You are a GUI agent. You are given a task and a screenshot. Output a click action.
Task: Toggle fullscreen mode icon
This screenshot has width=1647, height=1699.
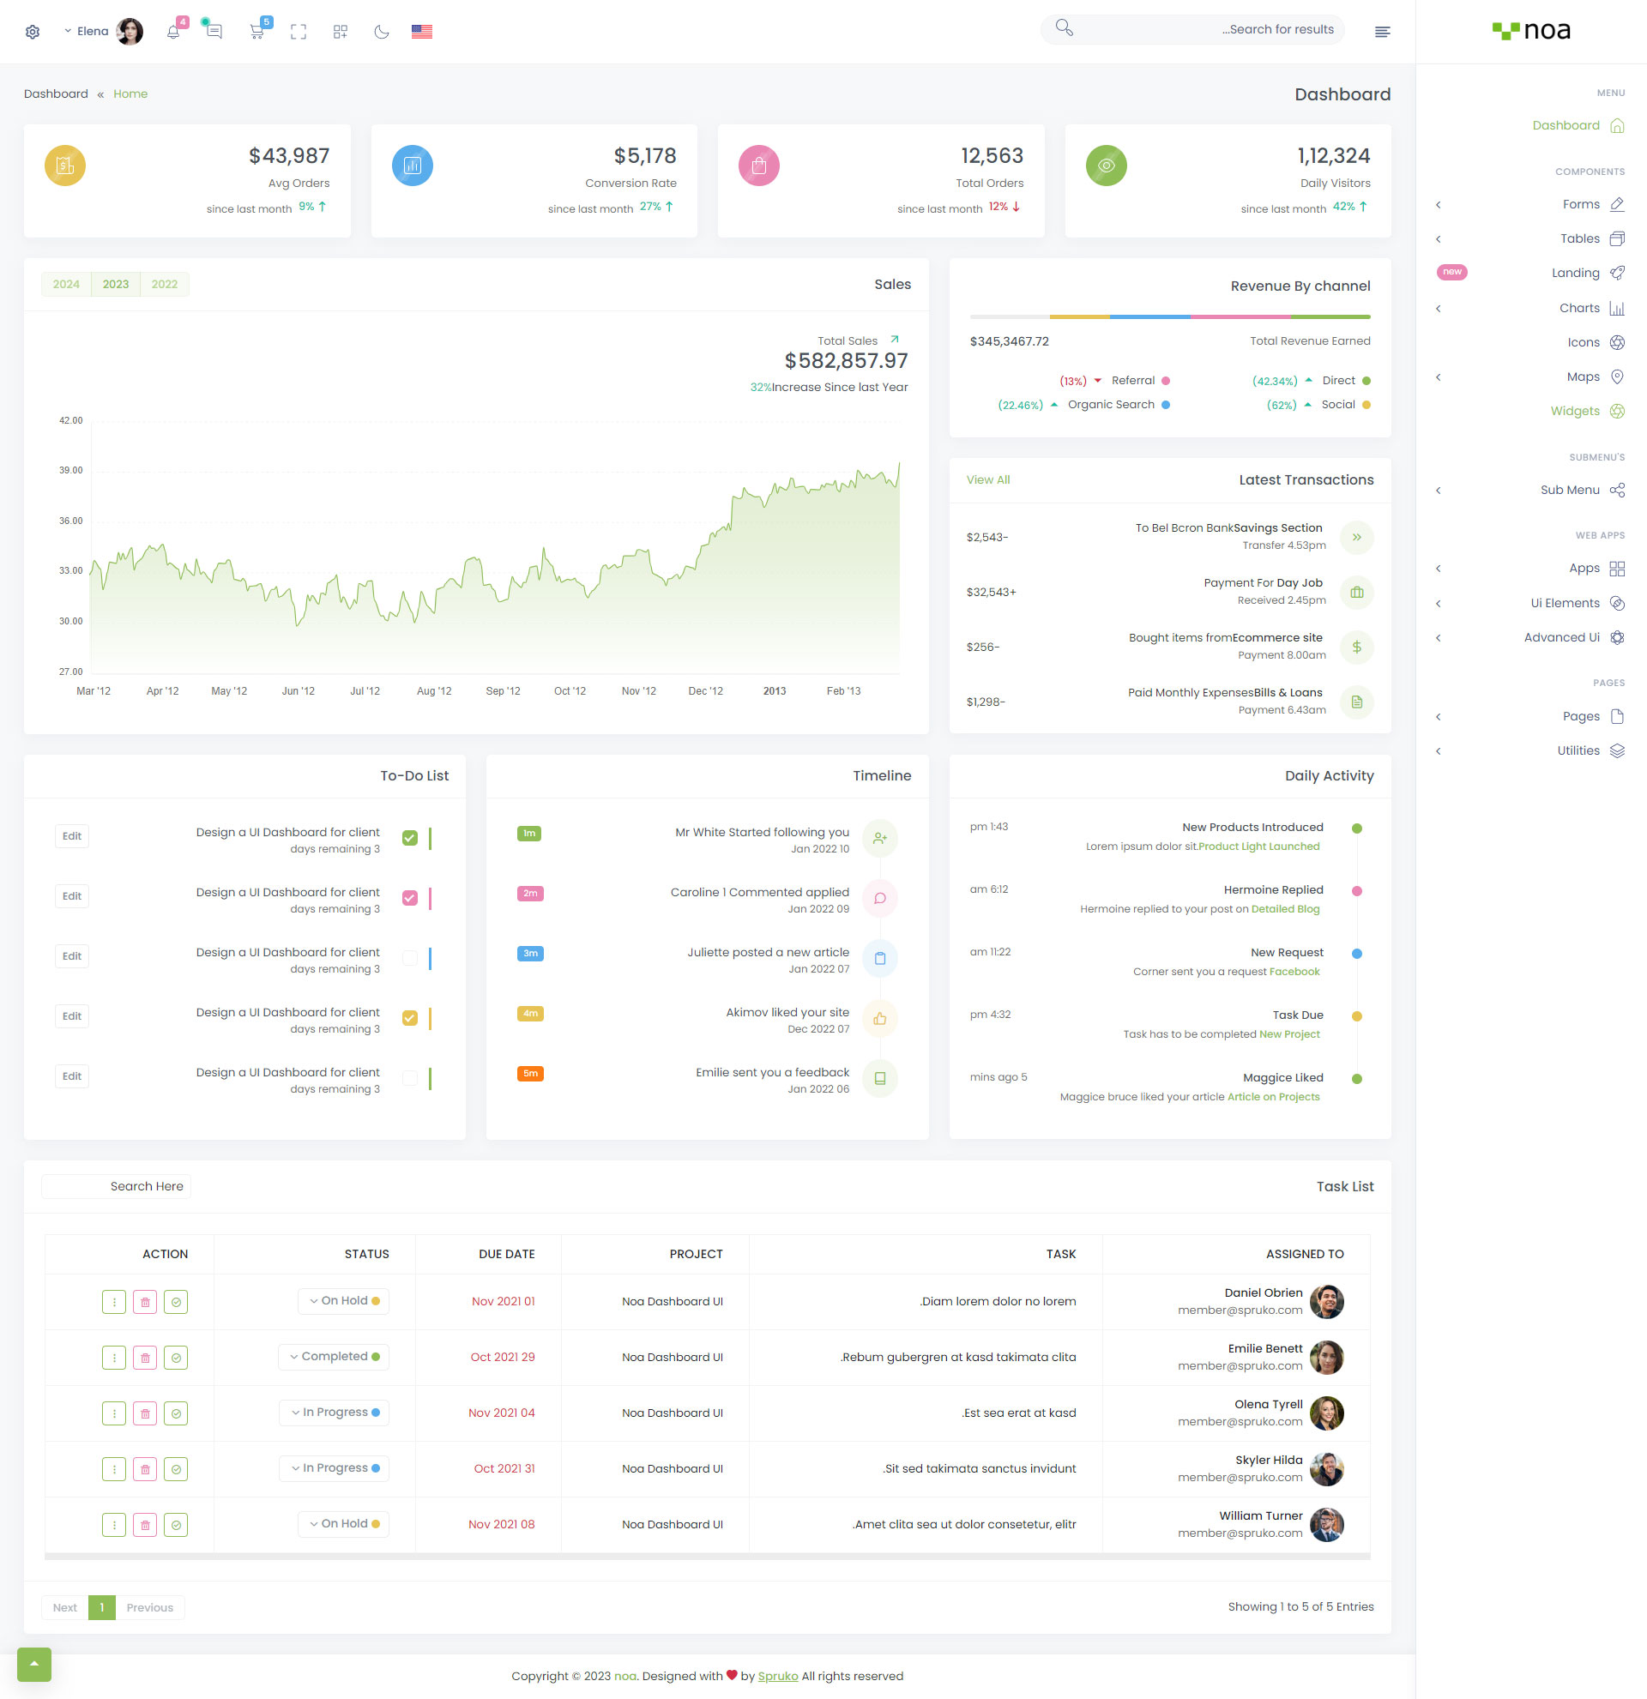(299, 32)
